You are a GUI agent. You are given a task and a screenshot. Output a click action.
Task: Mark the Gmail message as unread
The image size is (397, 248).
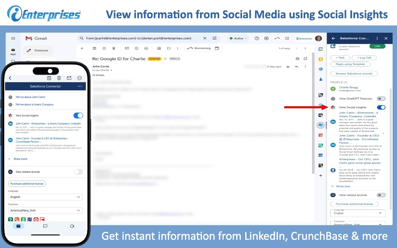tap(127, 48)
